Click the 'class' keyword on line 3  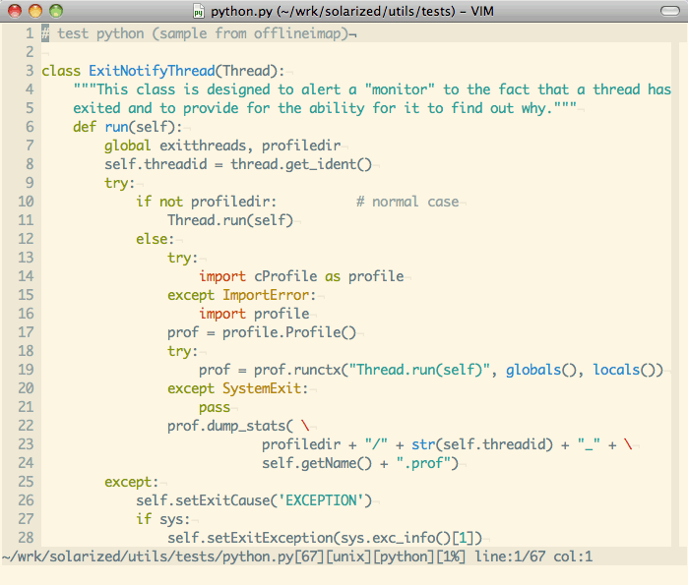[x=61, y=71]
